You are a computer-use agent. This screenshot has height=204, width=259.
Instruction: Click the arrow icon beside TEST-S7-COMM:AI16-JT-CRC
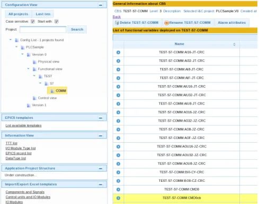coord(118,52)
